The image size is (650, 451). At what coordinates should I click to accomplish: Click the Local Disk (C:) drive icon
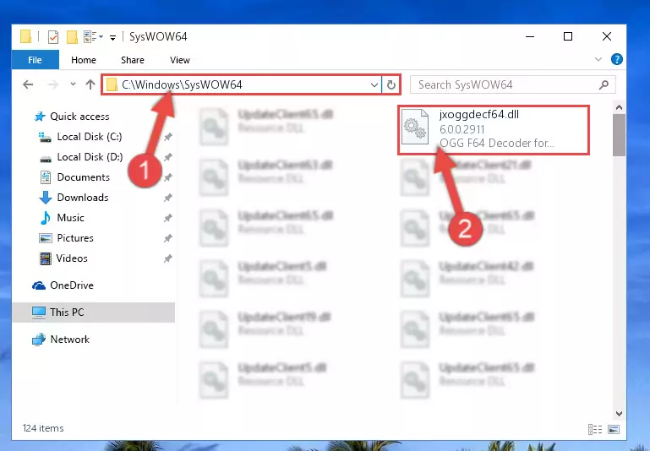[x=45, y=137]
